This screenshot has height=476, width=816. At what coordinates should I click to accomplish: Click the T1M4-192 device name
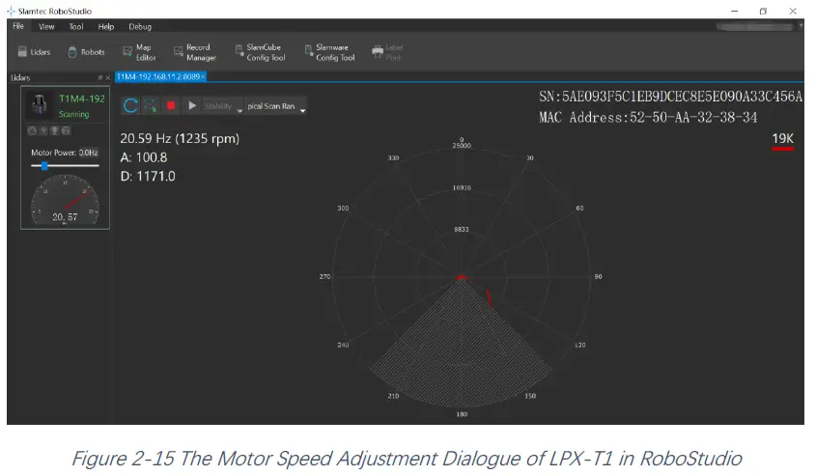click(x=82, y=98)
